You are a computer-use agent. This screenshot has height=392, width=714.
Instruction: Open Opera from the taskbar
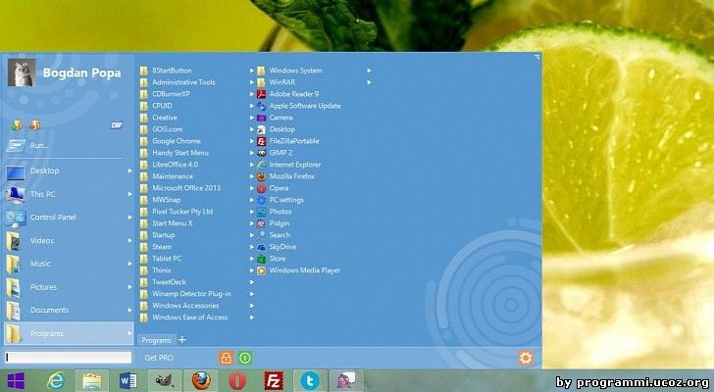click(236, 380)
